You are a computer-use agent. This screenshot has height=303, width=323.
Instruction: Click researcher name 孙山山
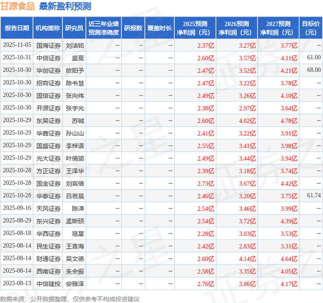(x=75, y=134)
